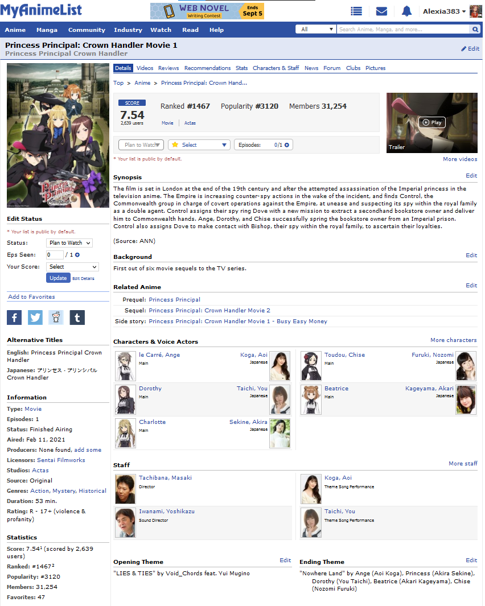Open More characters link

(453, 340)
